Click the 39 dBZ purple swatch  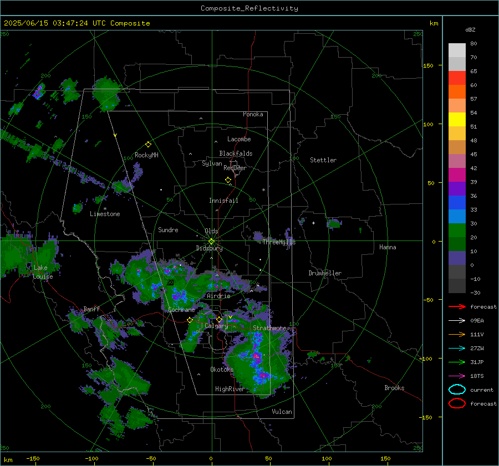coord(457,188)
